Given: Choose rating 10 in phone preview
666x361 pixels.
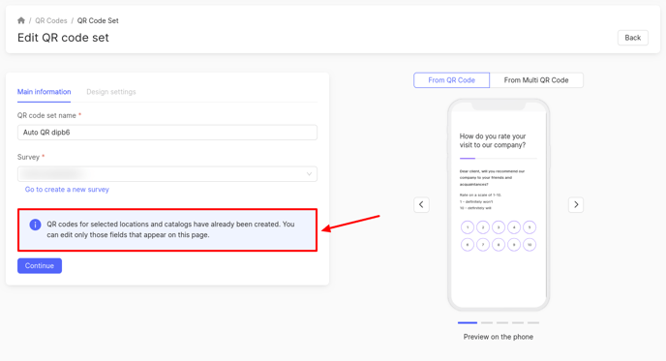Looking at the screenshot, I should 530,245.
